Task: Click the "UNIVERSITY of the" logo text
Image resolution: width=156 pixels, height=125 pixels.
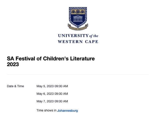Action: [x=78, y=36]
